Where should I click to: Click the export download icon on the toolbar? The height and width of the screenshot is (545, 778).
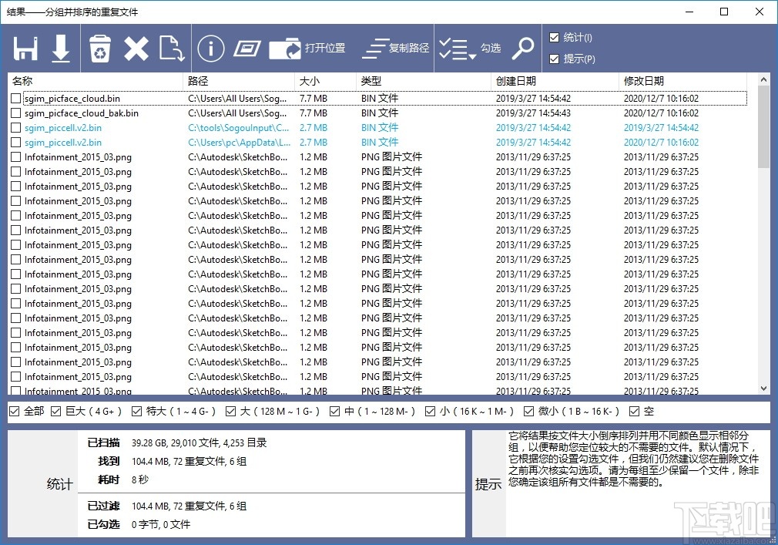[x=61, y=48]
